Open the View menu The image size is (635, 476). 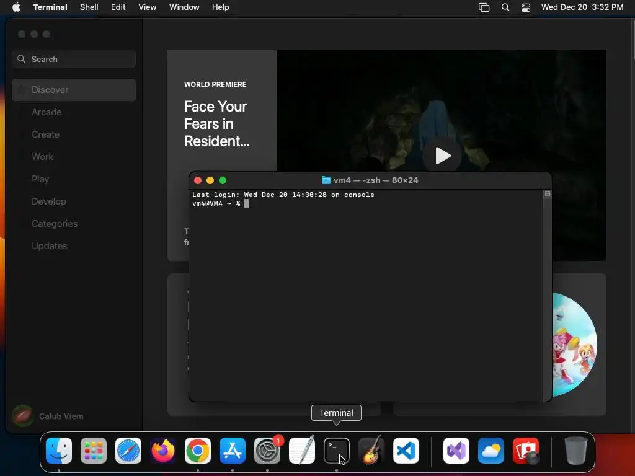point(148,7)
